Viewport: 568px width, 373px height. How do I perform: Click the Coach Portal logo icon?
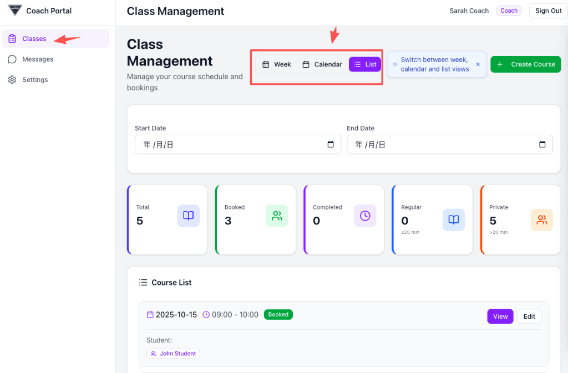(x=15, y=11)
